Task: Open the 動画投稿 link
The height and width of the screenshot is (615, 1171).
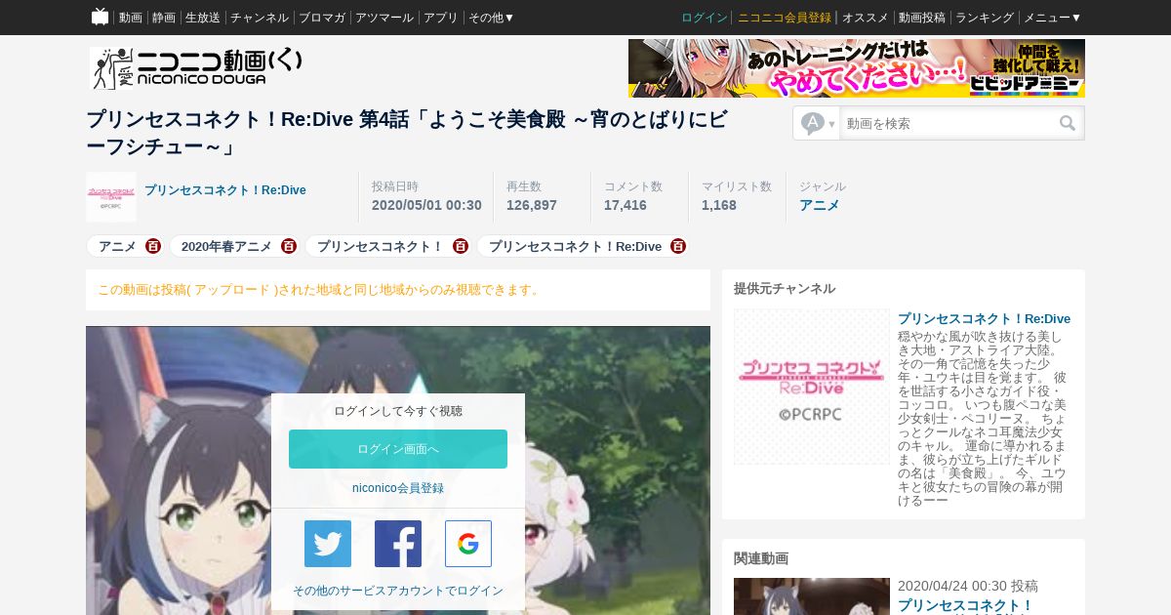Action: (x=922, y=18)
